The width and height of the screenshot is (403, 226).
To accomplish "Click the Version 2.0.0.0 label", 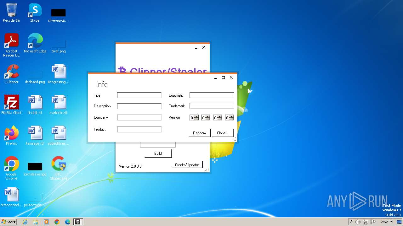I will click(x=130, y=166).
